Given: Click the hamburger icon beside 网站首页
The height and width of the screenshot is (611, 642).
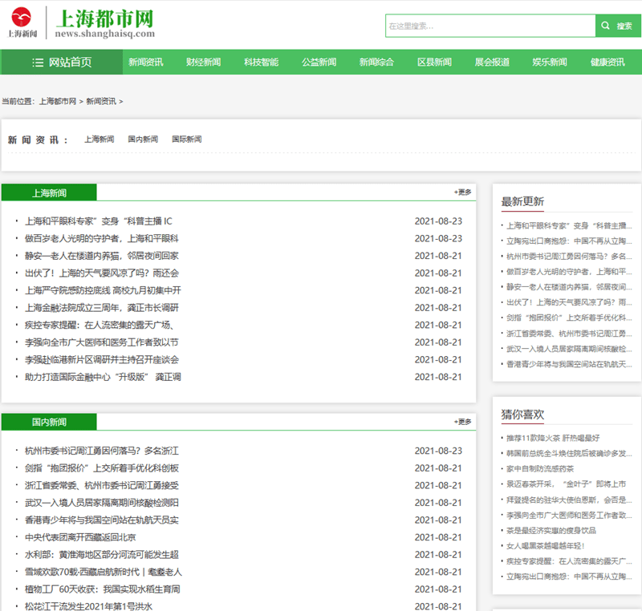Looking at the screenshot, I should [38, 63].
